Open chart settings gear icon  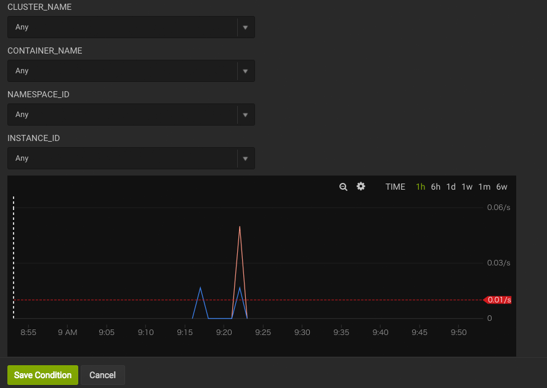361,187
